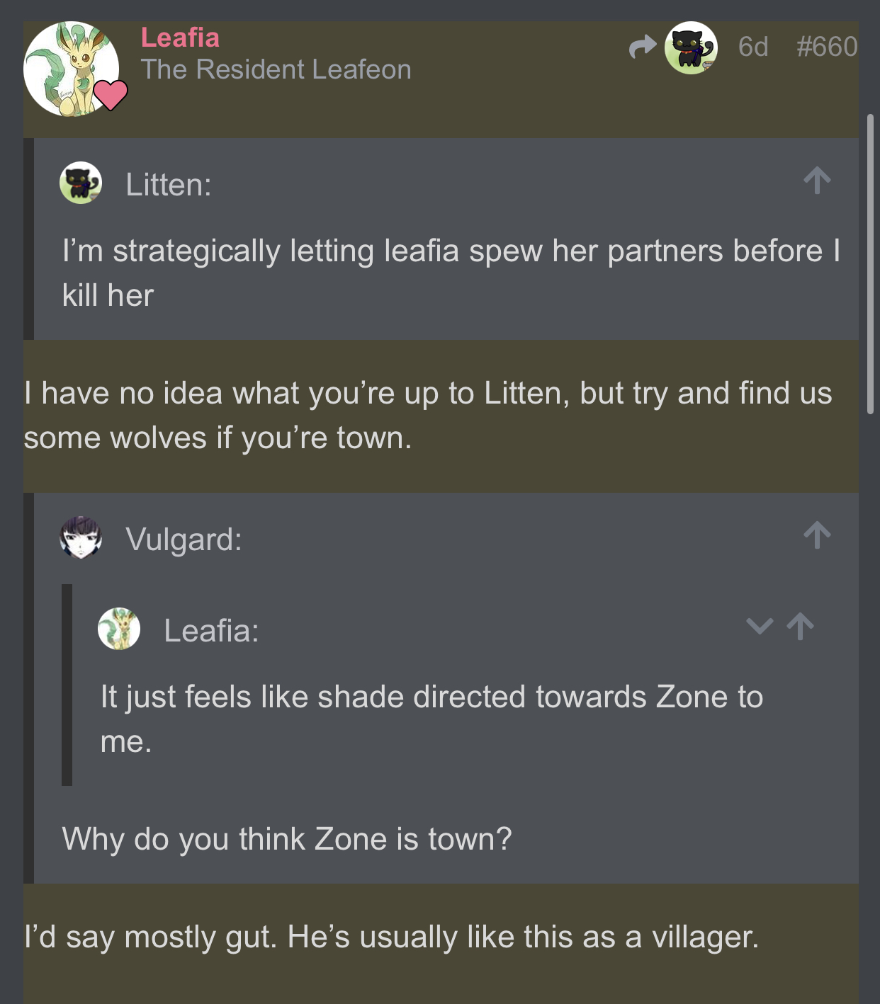
Task: Jump to Leafia's nested quoted post arrow
Action: pos(801,627)
